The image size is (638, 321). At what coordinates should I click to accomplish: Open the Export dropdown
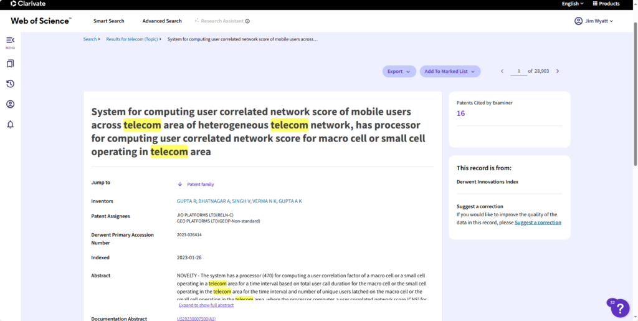coord(399,72)
